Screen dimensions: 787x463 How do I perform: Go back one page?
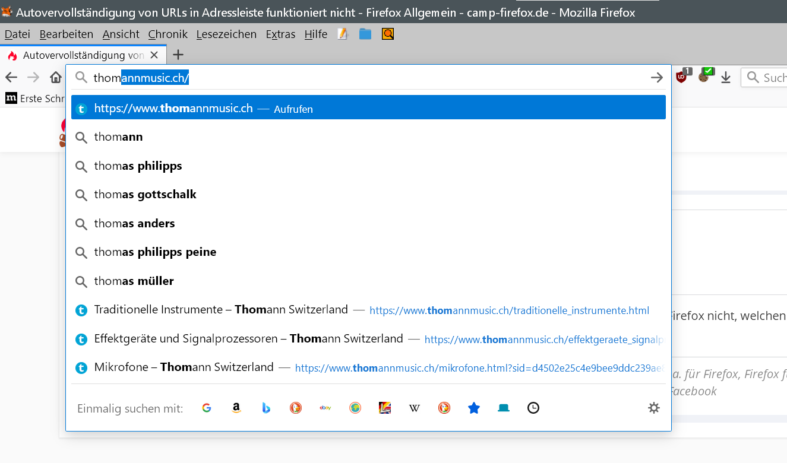click(11, 77)
